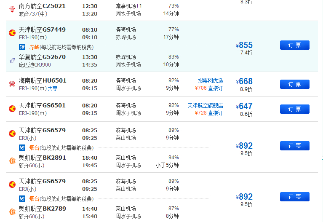Select flight 天津航空GS6501
323x222 pixels.
tap(42, 106)
